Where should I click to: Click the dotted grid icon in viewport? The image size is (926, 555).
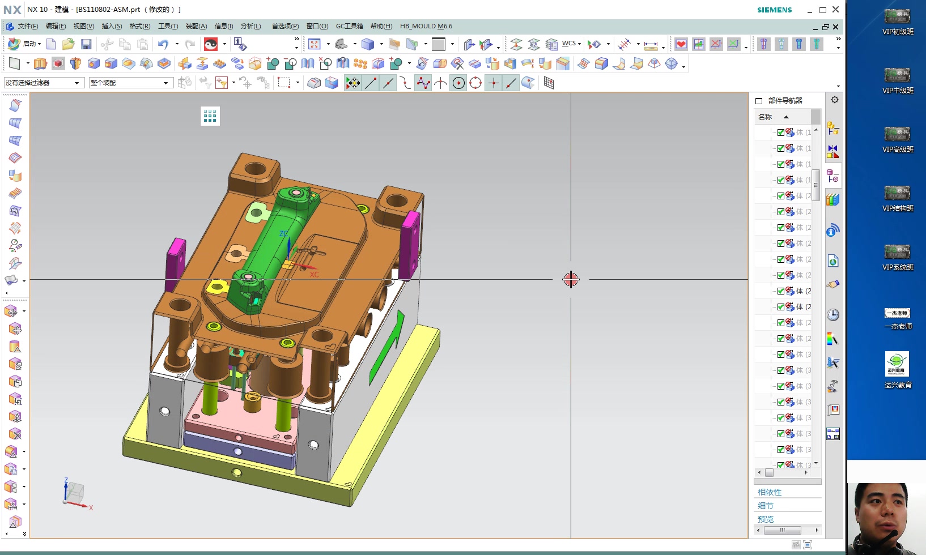point(210,116)
